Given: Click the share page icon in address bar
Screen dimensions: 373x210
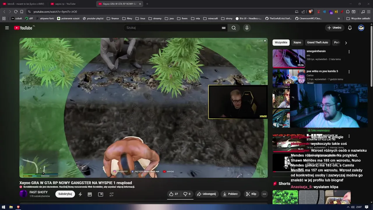Looking at the screenshot, I should click(303, 12).
